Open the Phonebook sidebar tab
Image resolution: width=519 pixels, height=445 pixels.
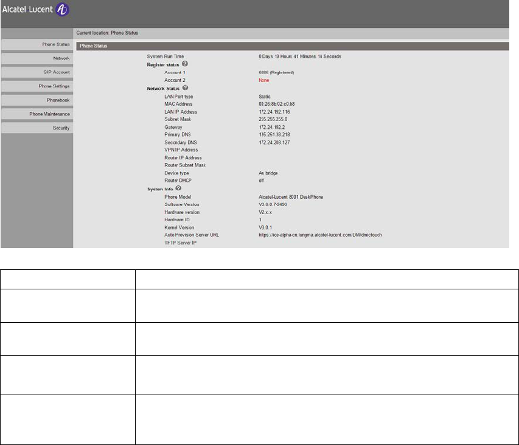pos(37,100)
